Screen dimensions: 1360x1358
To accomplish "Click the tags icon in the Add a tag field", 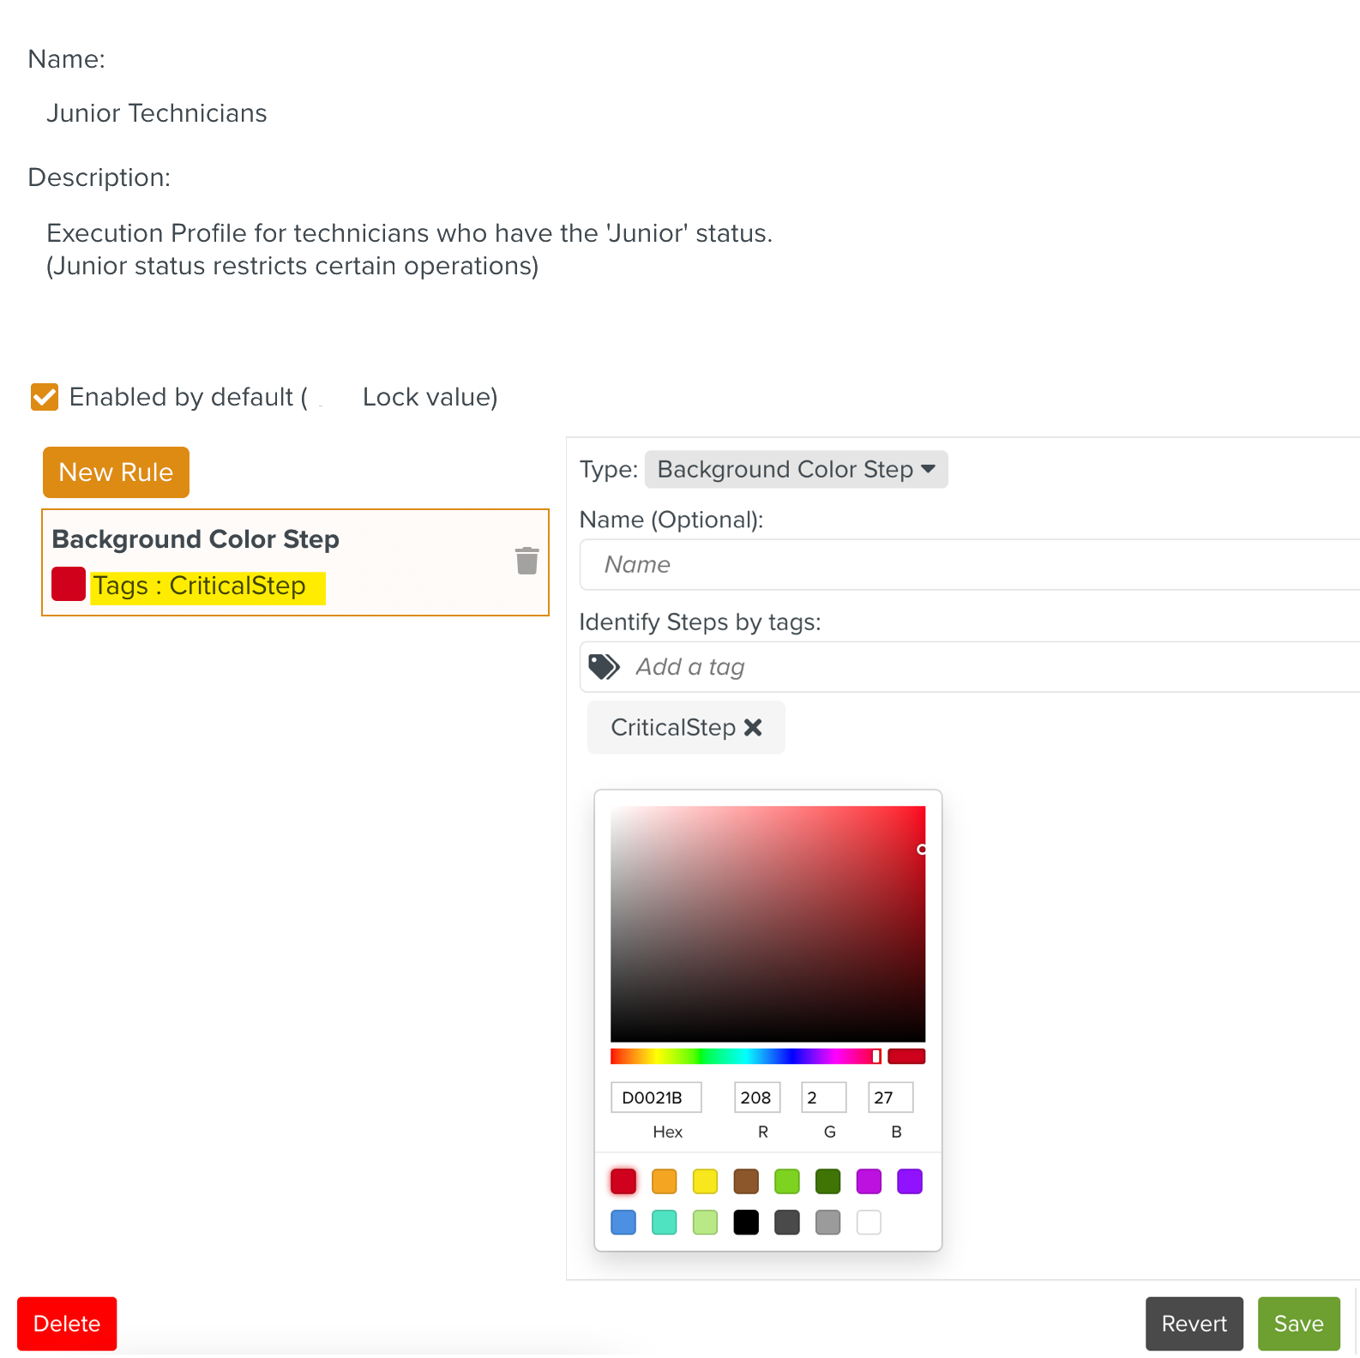I will pyautogui.click(x=605, y=666).
